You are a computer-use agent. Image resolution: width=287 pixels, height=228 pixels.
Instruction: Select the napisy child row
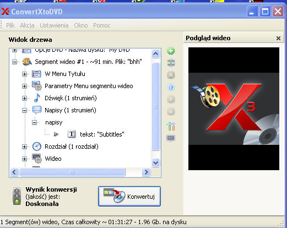pos(54,122)
